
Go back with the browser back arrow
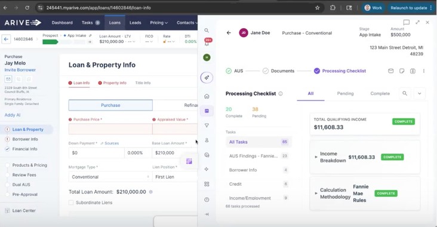tap(5, 8)
